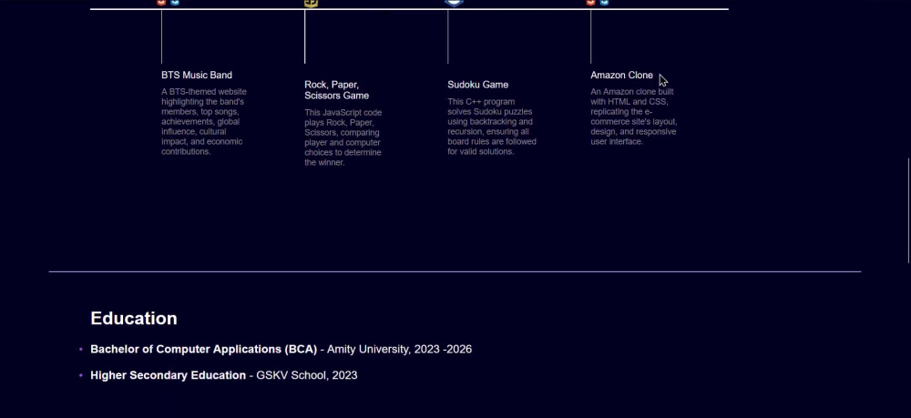
Task: Open the Rock, Paper, Scissors Game title
Action: click(x=336, y=90)
